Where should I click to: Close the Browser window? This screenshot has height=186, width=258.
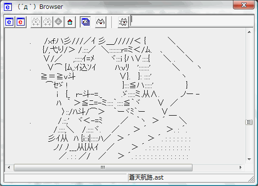244,5
